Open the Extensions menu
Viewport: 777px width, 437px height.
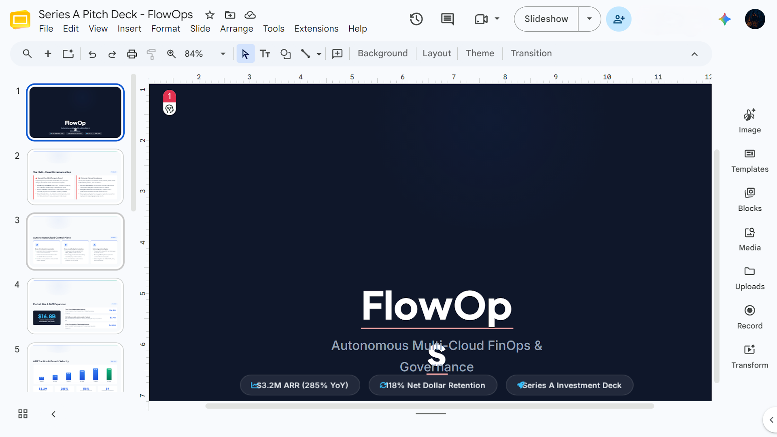pyautogui.click(x=316, y=29)
